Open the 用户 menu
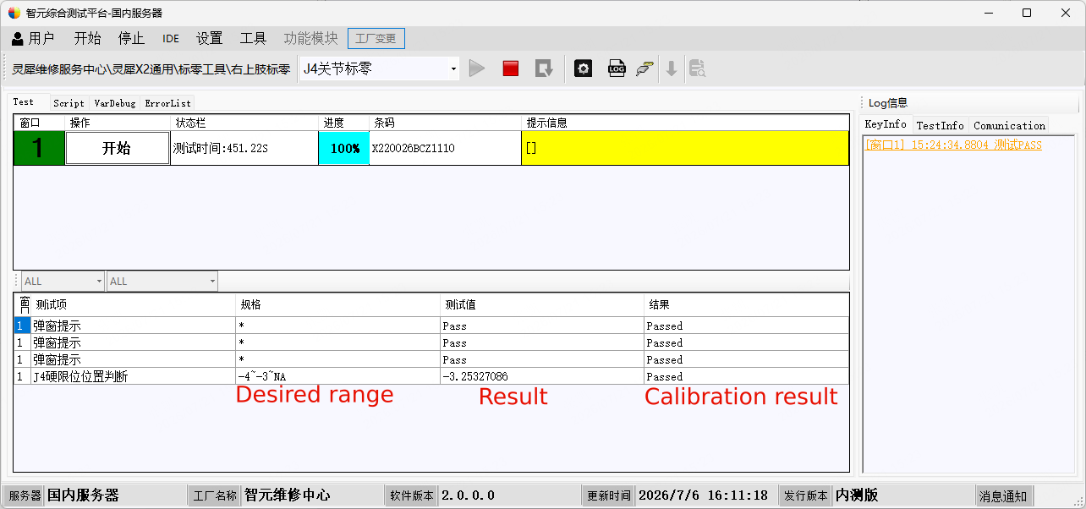The image size is (1086, 509). (33, 38)
